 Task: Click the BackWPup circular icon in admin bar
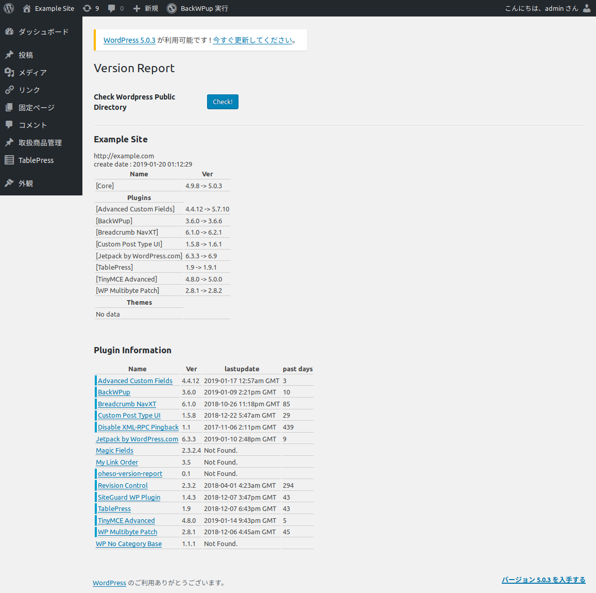point(172,8)
